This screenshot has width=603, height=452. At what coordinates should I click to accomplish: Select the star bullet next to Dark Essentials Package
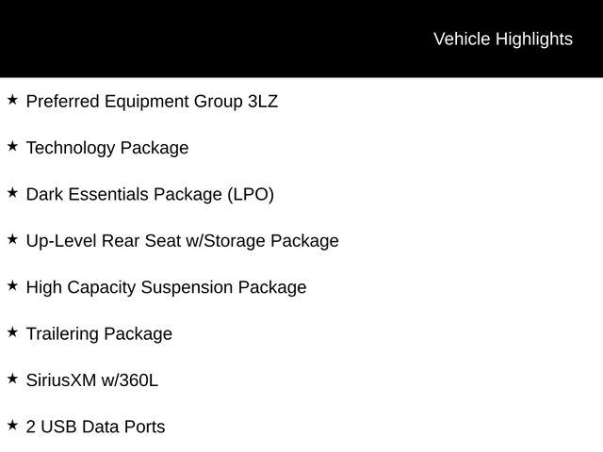pyautogui.click(x=12, y=192)
